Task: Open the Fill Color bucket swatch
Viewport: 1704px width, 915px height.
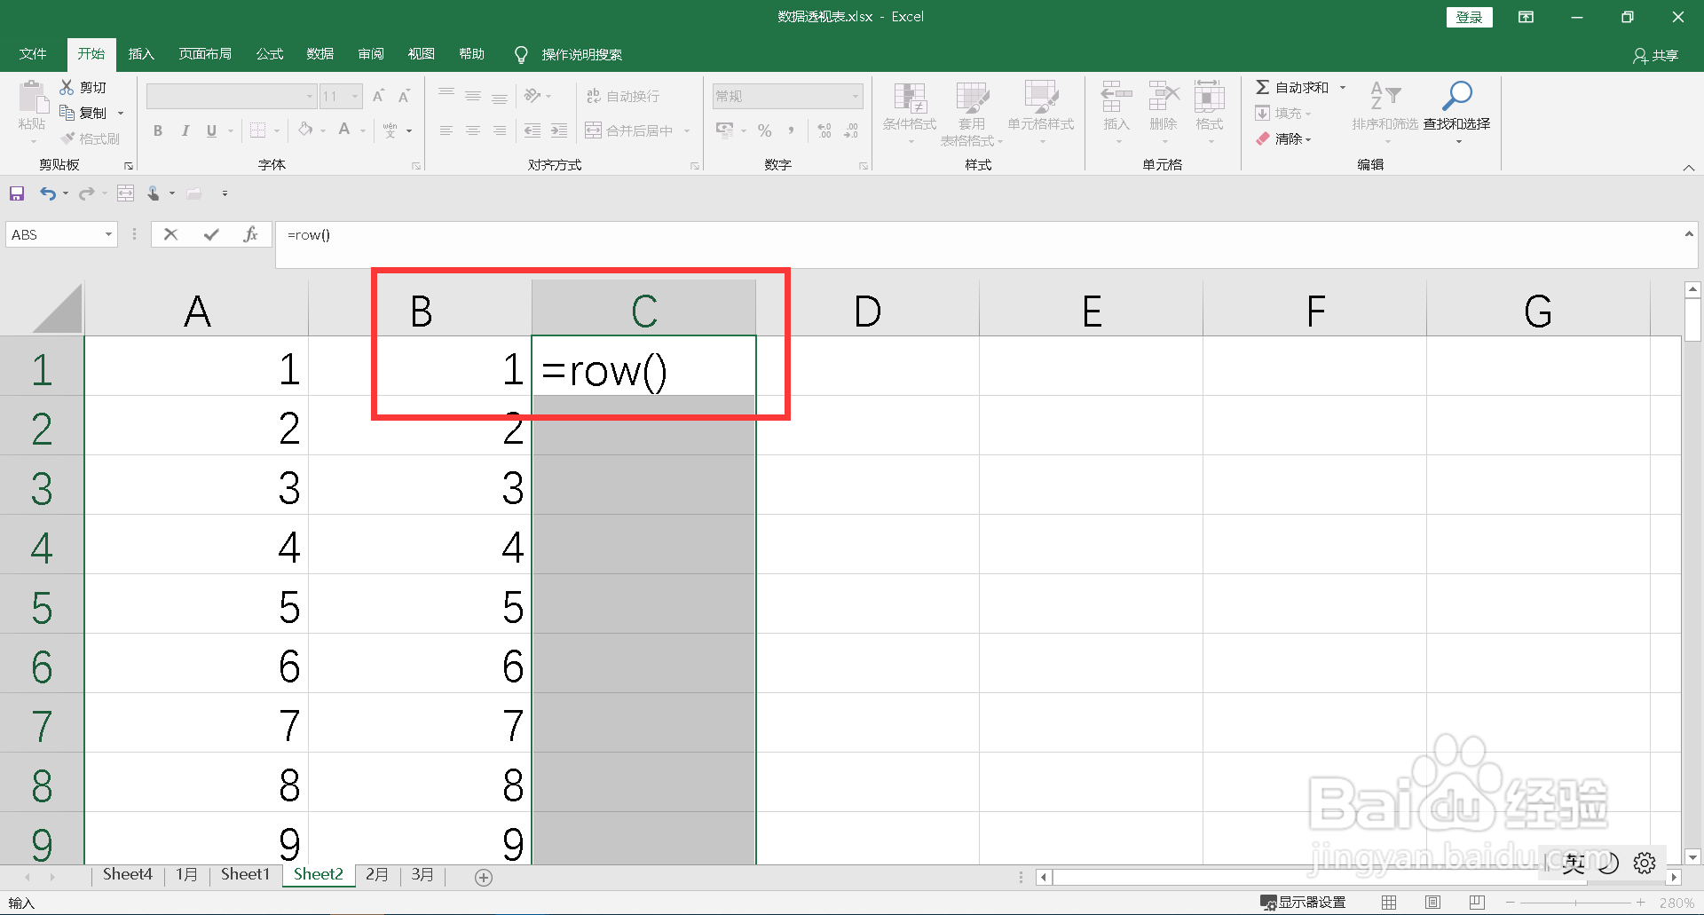Action: (x=305, y=130)
